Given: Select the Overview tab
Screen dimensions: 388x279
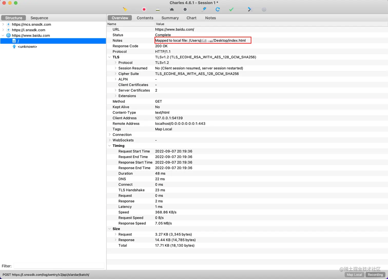Looking at the screenshot, I should click(120, 18).
